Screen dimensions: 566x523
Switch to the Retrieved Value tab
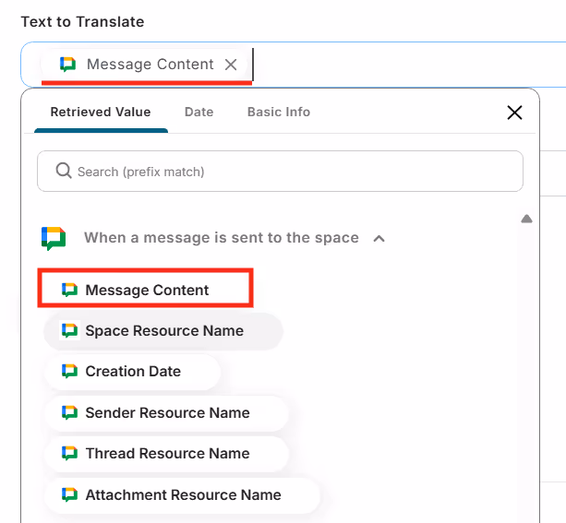[101, 112]
